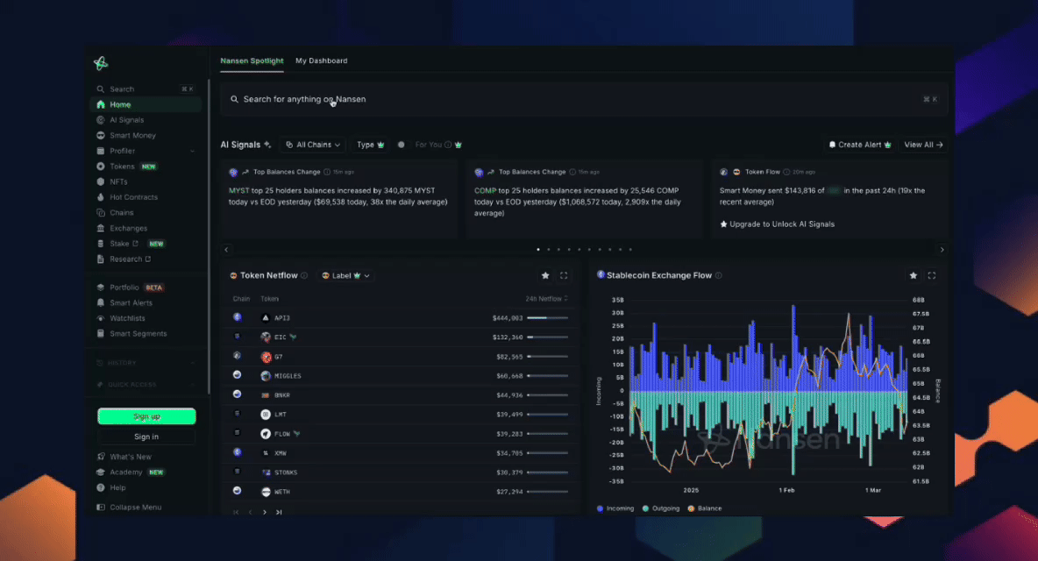Go to Hot Contracts in the sidebar
This screenshot has width=1038, height=561.
133,197
